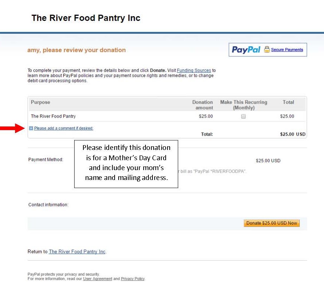Enable the Make This Recurring monthly checkbox
The image size is (324, 294).
244,116
